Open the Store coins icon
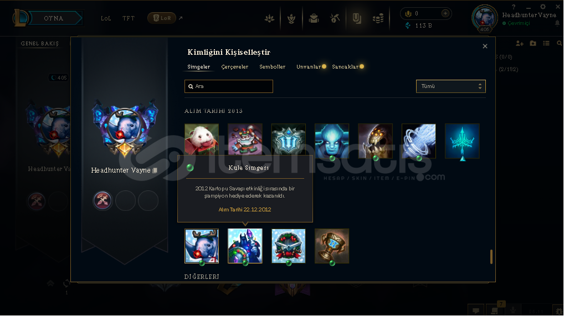This screenshot has width=564, height=316. [378, 18]
